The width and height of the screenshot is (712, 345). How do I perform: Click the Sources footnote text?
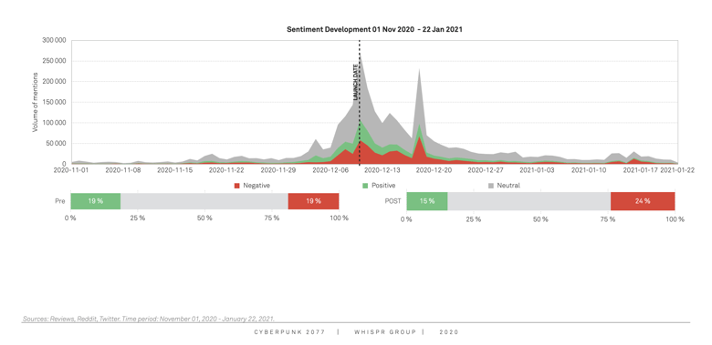(x=149, y=319)
